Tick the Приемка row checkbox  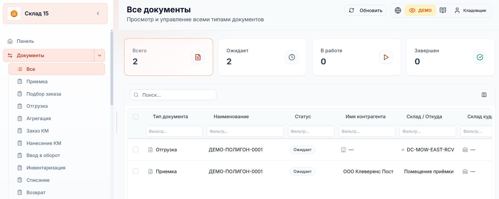[x=136, y=171]
